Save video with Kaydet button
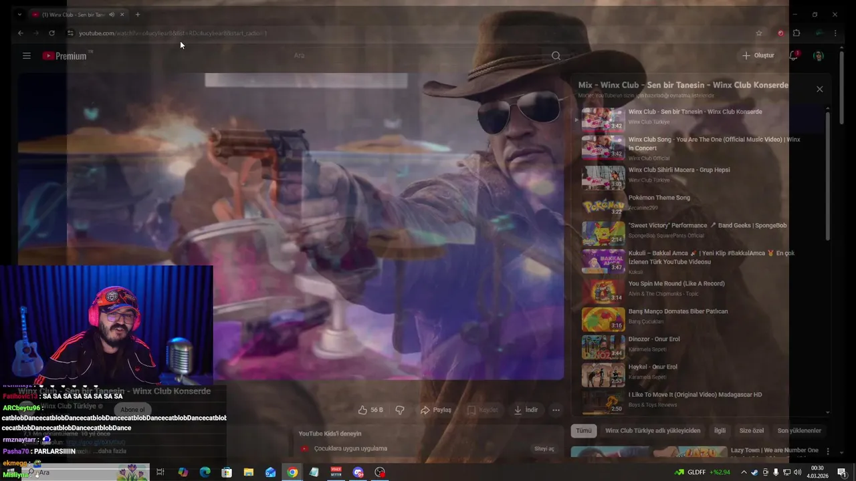 point(483,410)
